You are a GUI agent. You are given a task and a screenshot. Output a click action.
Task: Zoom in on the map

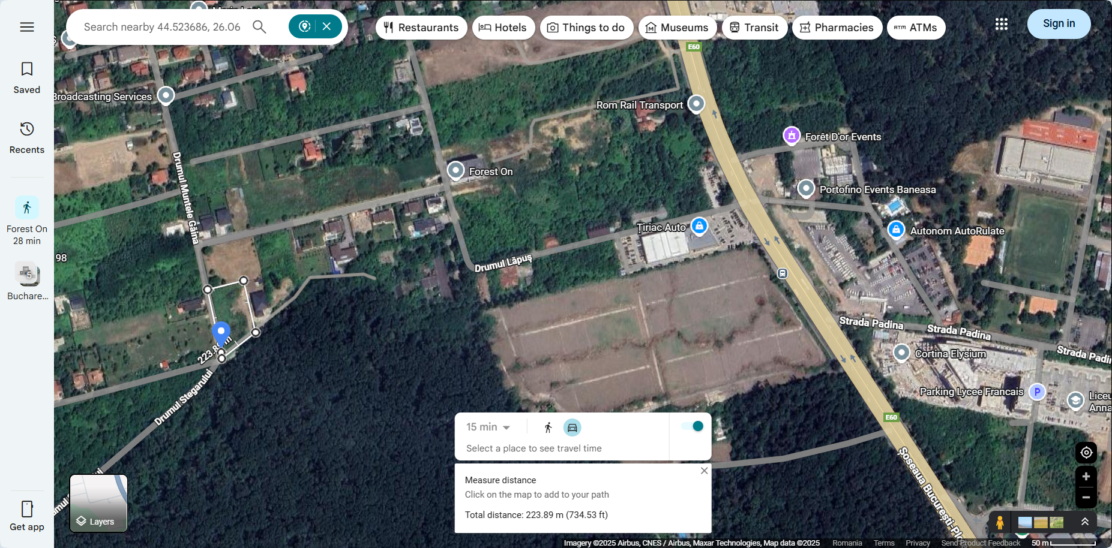tap(1086, 477)
